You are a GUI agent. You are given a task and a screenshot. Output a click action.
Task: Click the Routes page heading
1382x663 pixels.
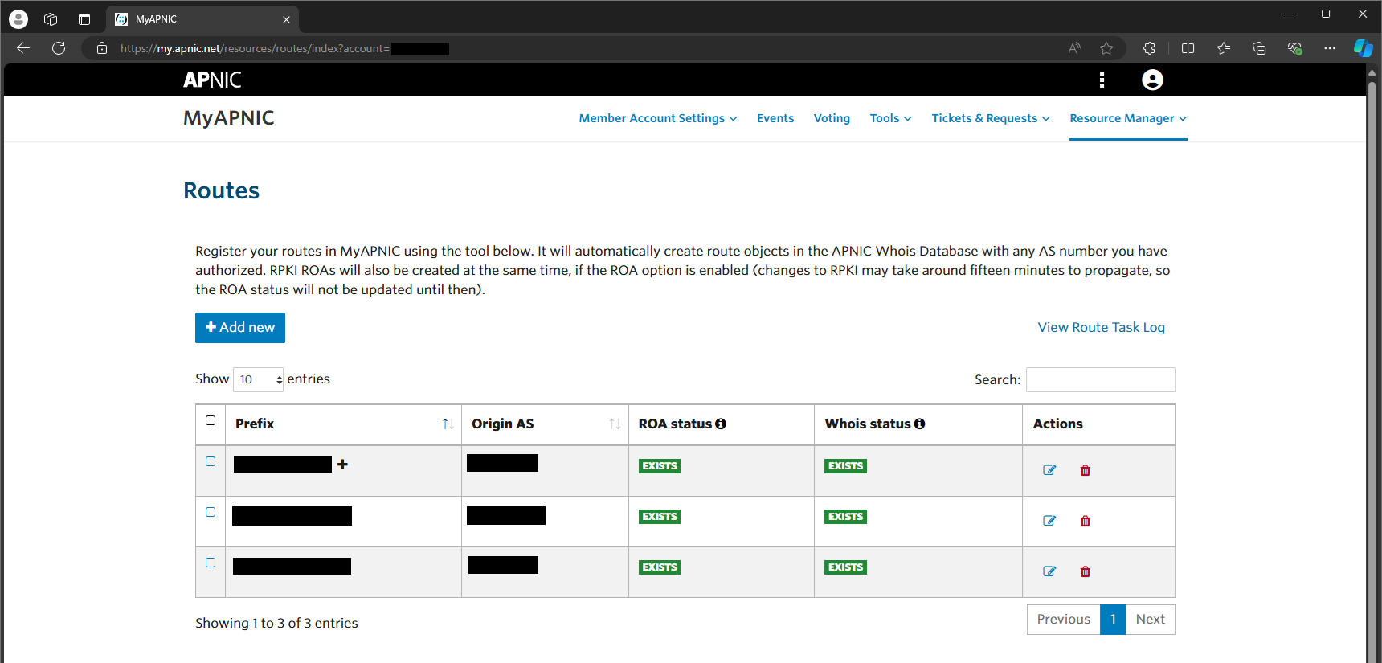221,190
